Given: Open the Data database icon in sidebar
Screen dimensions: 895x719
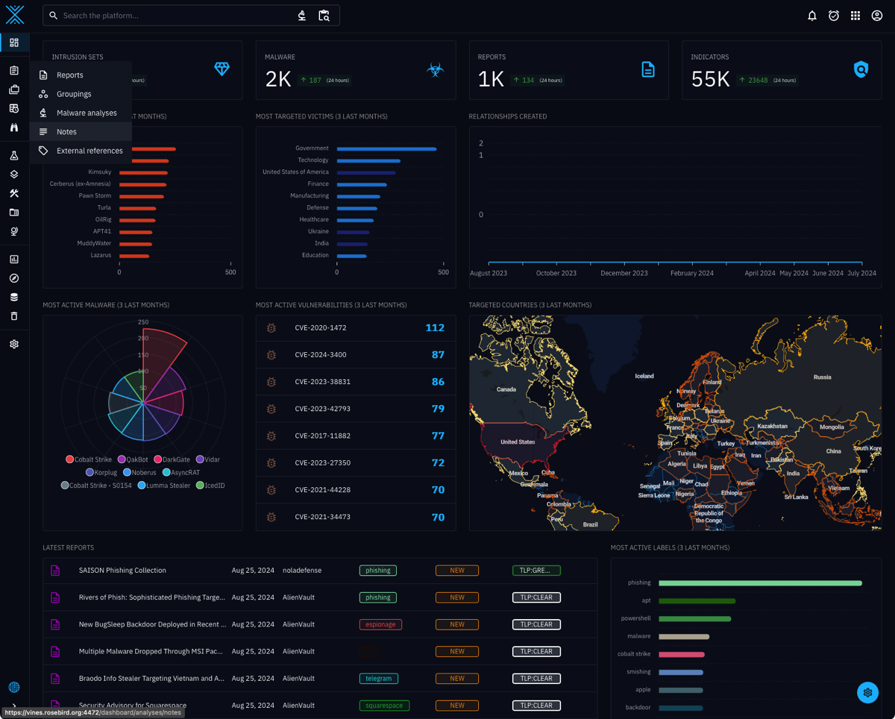Looking at the screenshot, I should [x=14, y=297].
